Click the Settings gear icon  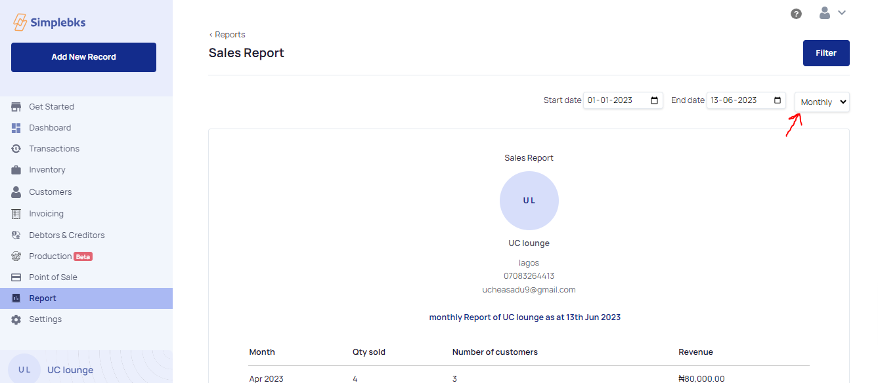(16, 319)
